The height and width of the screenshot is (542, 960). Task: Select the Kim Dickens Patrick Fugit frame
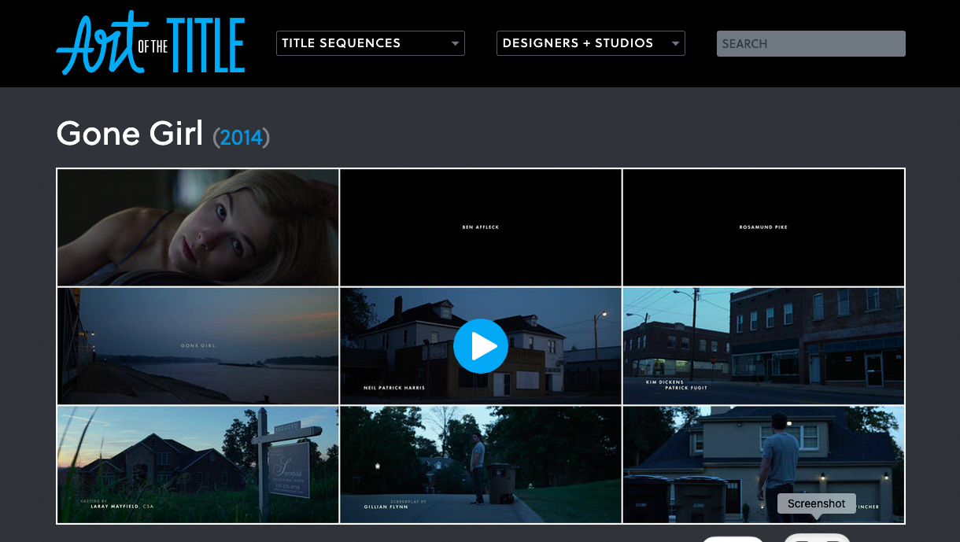click(763, 346)
